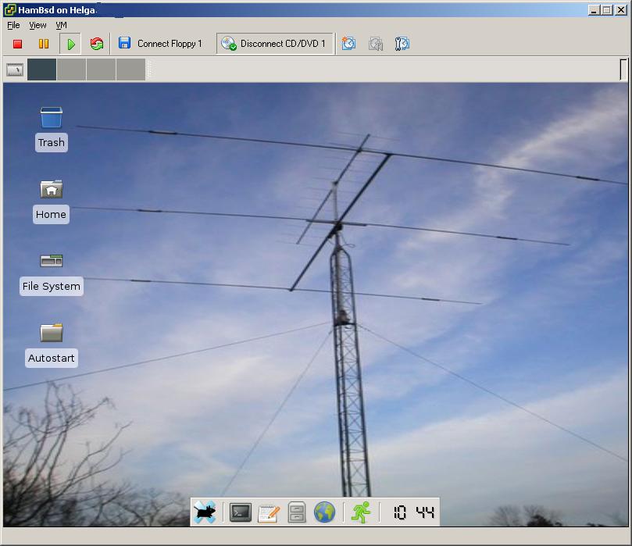This screenshot has height=546, width=632.
Task: Open the View menu
Action: [37, 25]
